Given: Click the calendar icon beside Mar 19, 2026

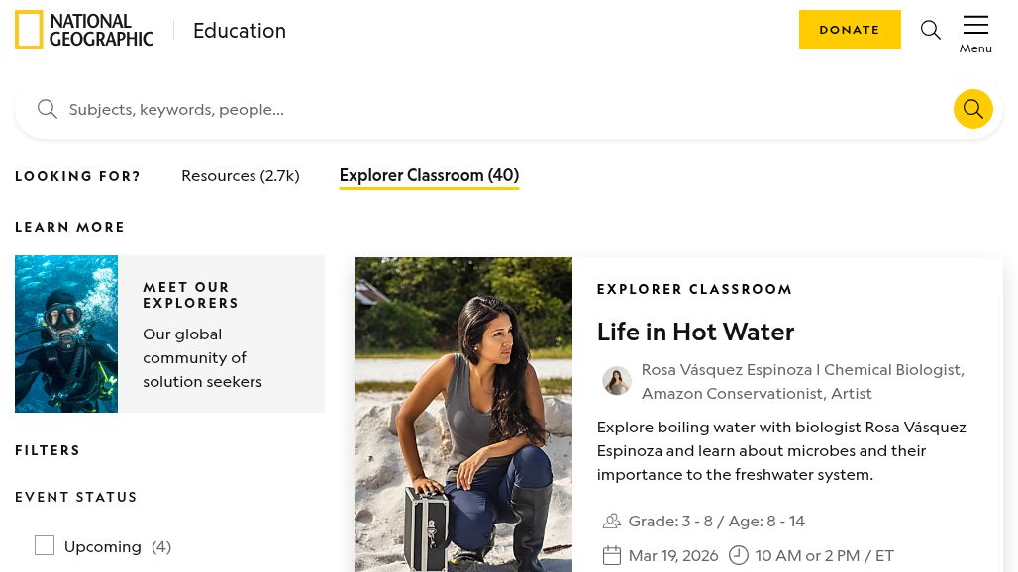Looking at the screenshot, I should click(x=612, y=555).
